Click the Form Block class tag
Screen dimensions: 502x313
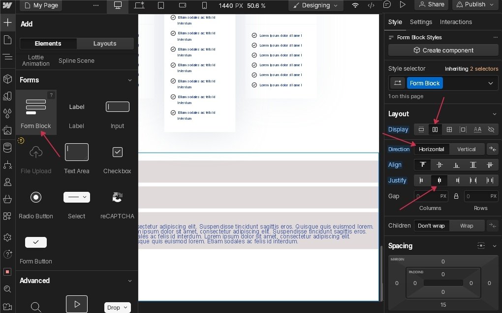424,83
